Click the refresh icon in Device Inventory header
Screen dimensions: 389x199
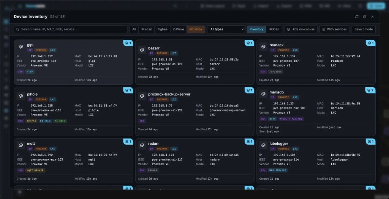tap(357, 17)
